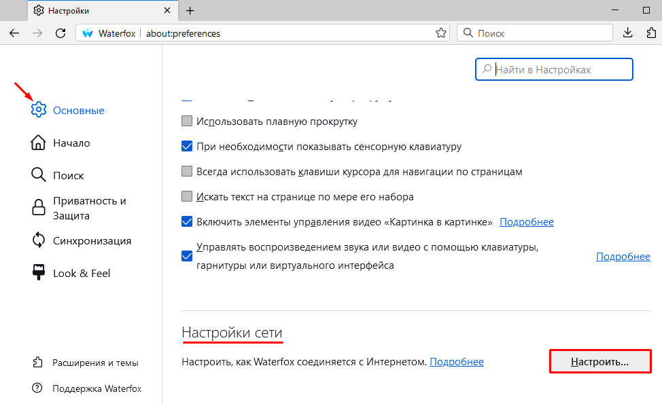
Task: Uncheck the сенсорную клавиатуру checkbox
Action: [x=187, y=147]
